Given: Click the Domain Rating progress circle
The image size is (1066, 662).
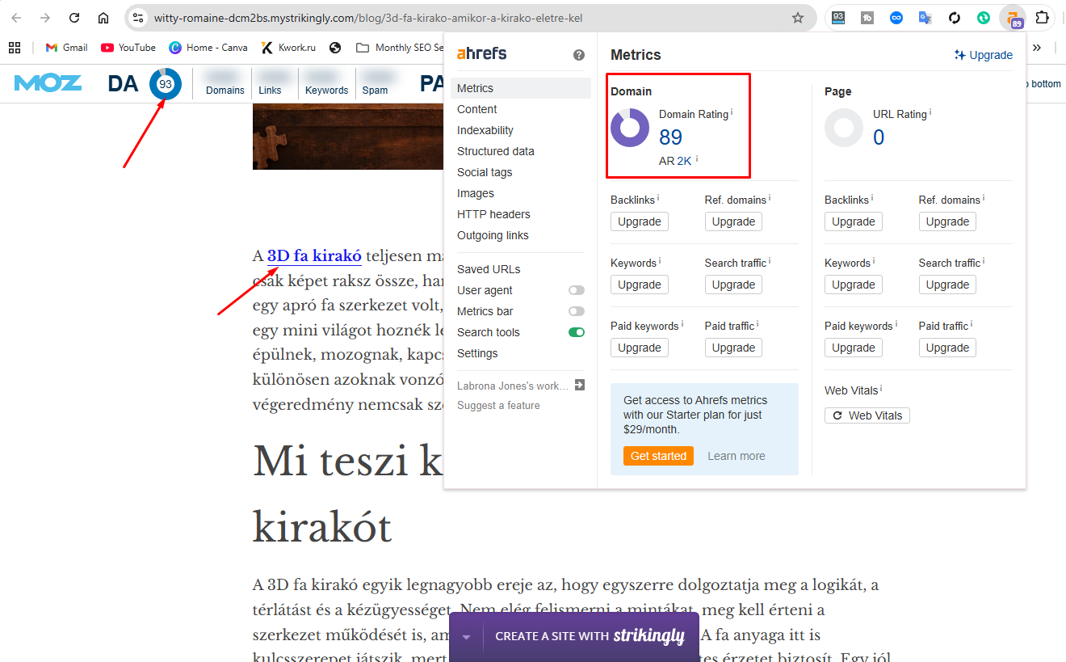Looking at the screenshot, I should tap(630, 127).
